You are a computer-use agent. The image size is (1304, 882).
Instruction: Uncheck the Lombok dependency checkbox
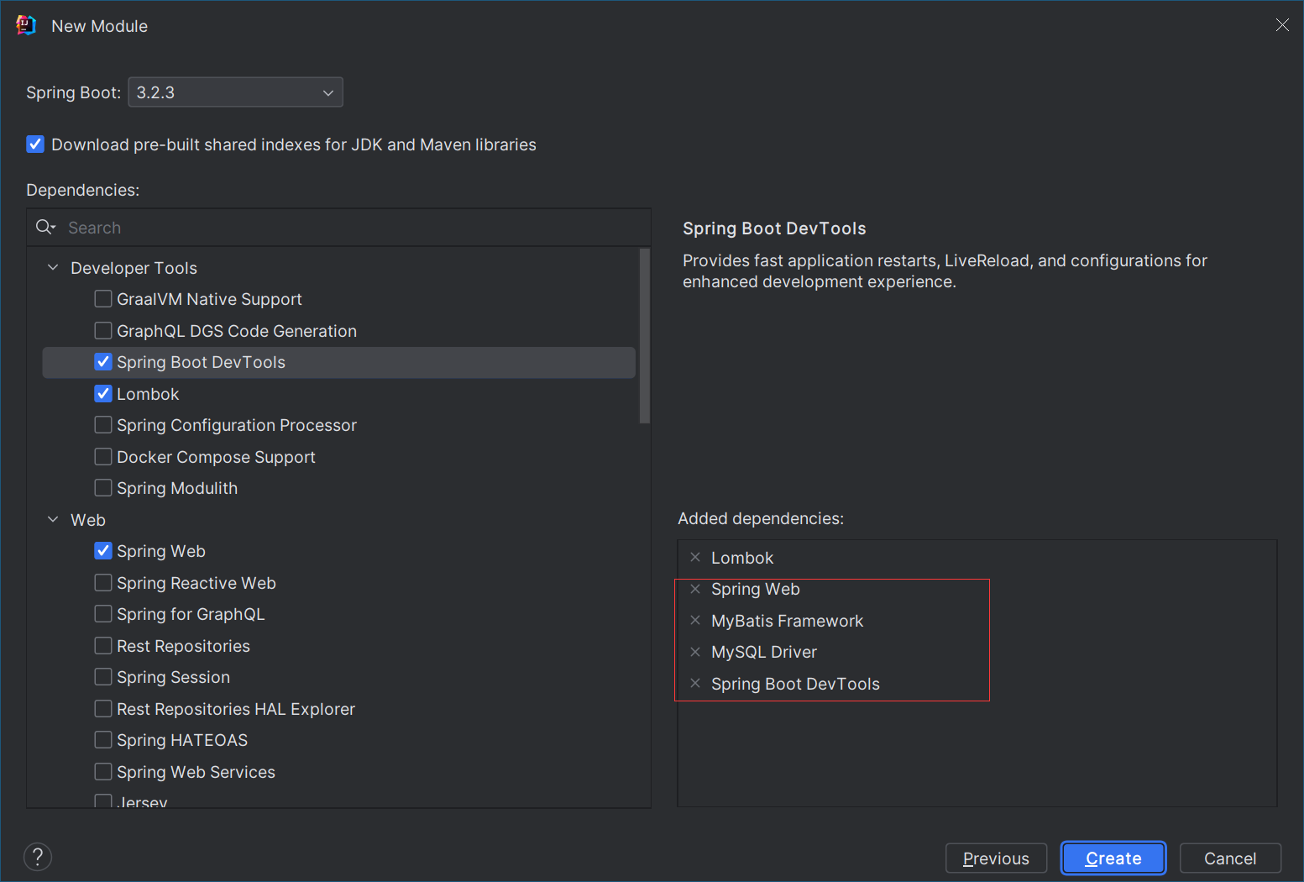click(x=103, y=394)
